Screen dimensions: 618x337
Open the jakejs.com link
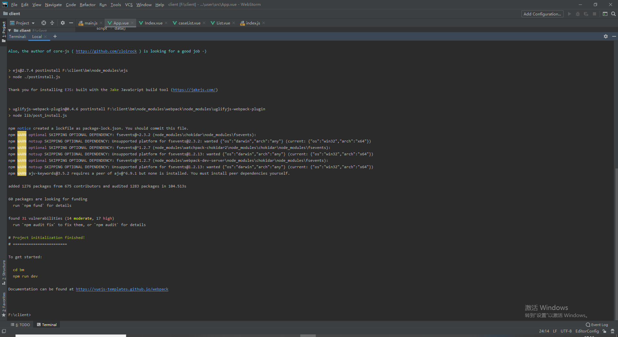tap(194, 90)
